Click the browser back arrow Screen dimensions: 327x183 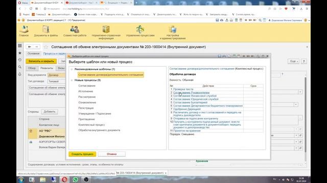click(x=20, y=9)
